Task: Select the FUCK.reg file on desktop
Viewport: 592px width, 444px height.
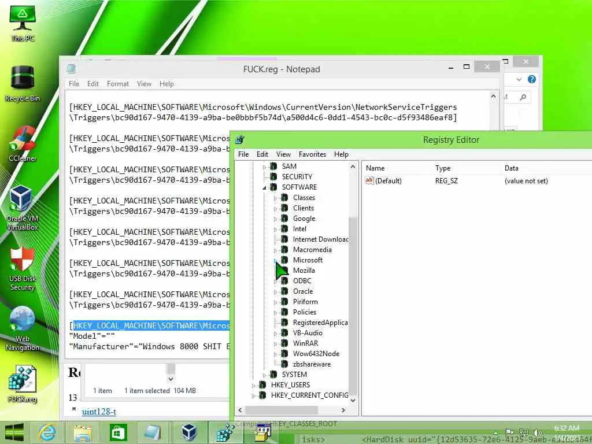Action: pyautogui.click(x=23, y=384)
